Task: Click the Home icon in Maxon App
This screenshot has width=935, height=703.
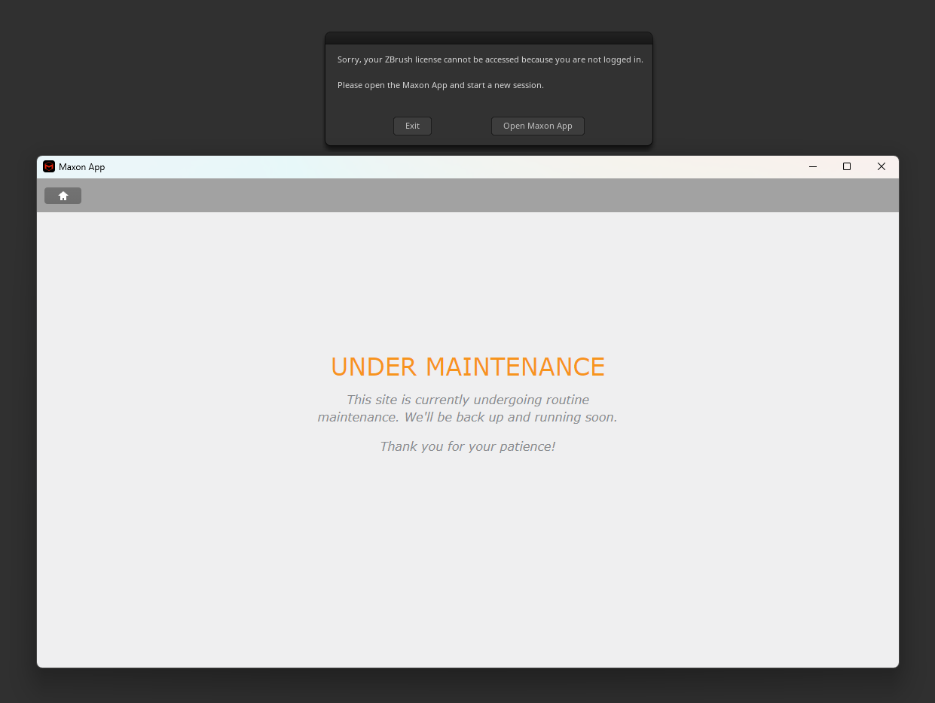Action: [63, 196]
